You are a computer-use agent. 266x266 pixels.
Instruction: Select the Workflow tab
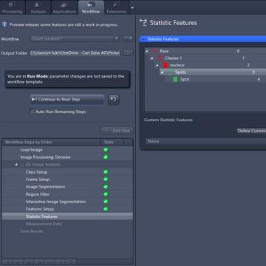(91, 7)
